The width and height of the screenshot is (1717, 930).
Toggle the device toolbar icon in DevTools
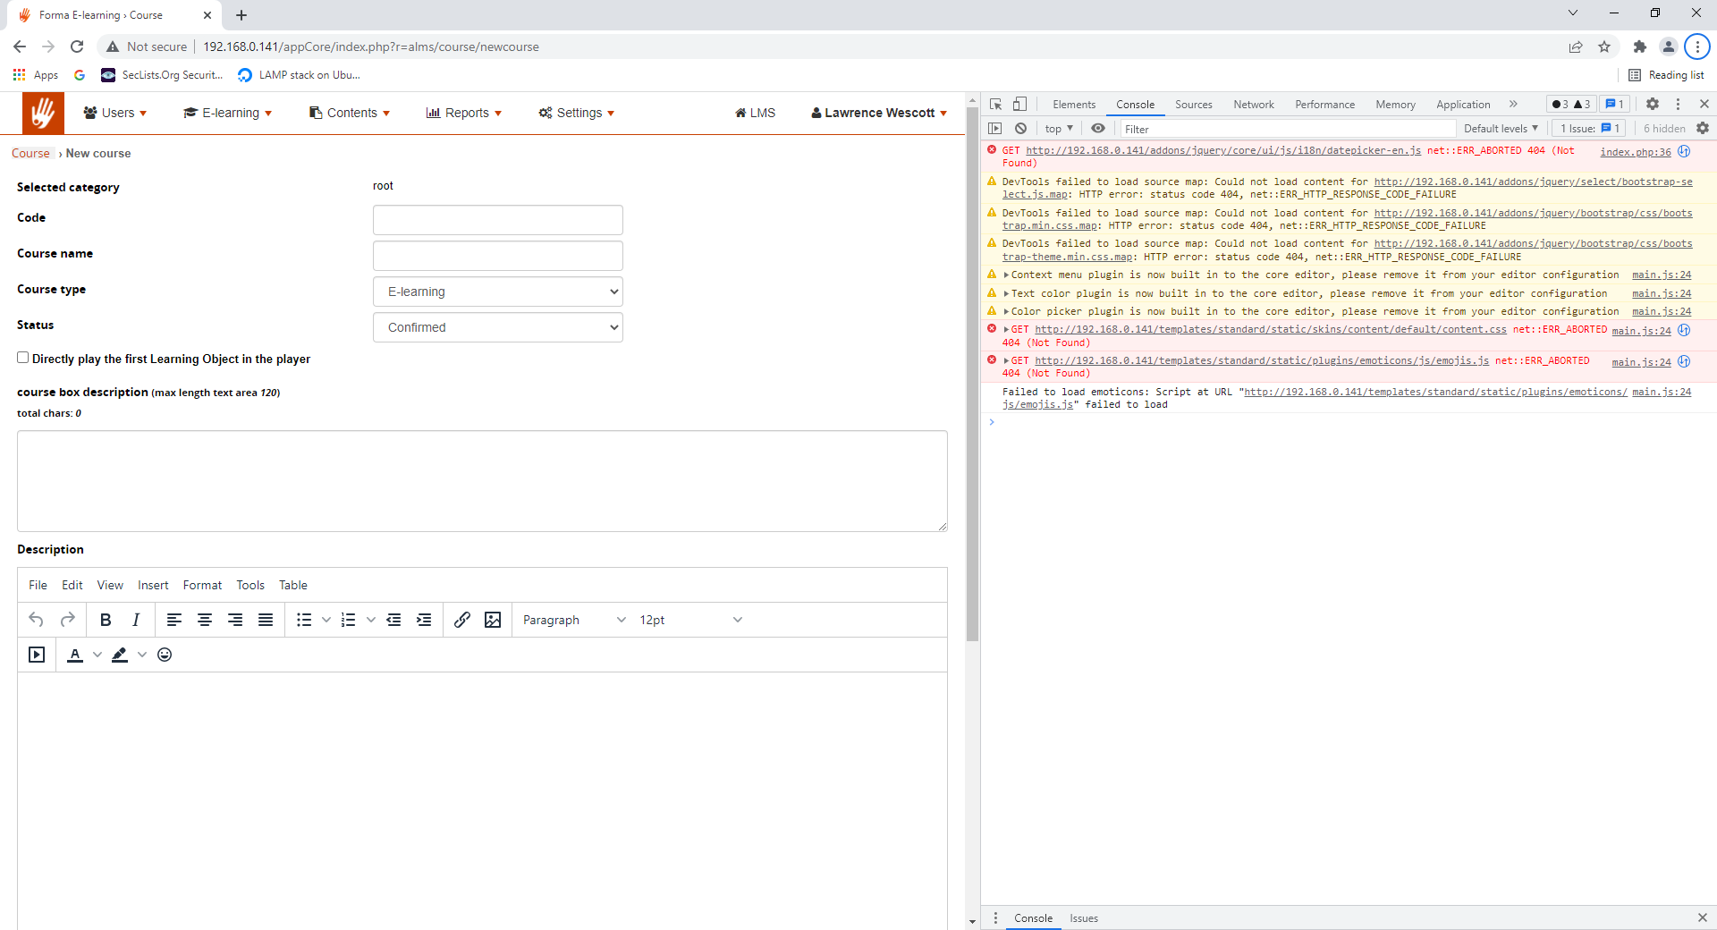(1020, 105)
